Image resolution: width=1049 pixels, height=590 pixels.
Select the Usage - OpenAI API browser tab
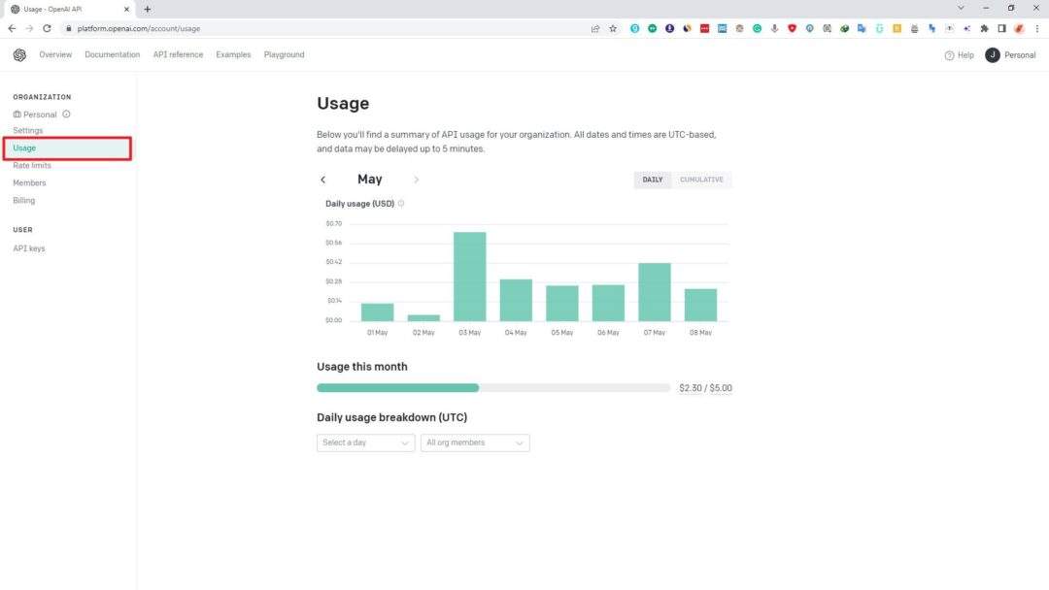coord(70,10)
